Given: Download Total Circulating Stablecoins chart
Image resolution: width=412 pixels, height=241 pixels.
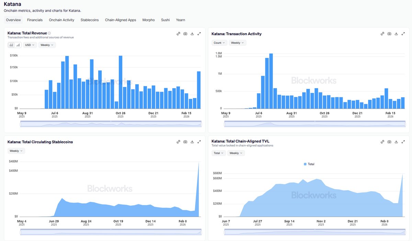Looking at the screenshot, I should coord(192,142).
